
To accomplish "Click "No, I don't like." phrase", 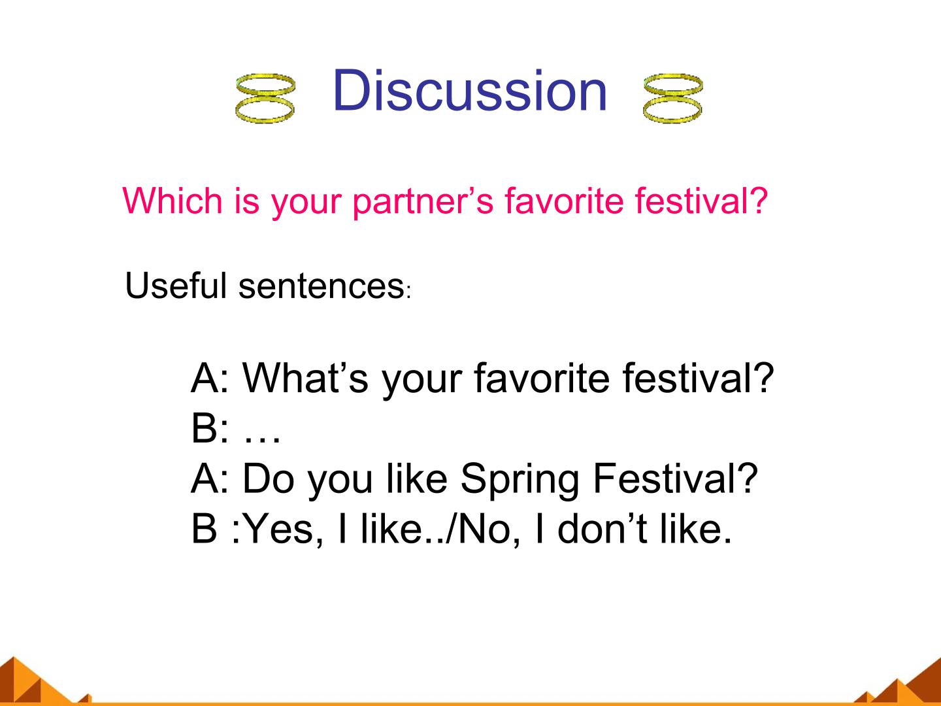I will coord(592,528).
